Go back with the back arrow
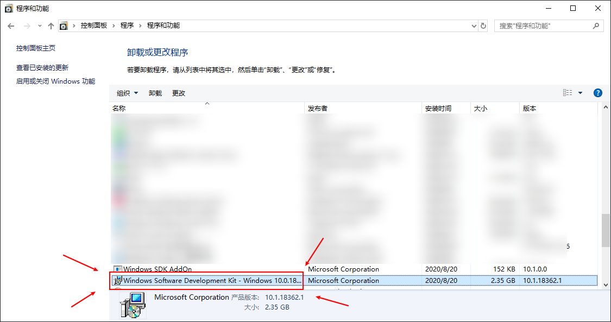611x322 pixels. pos(11,26)
